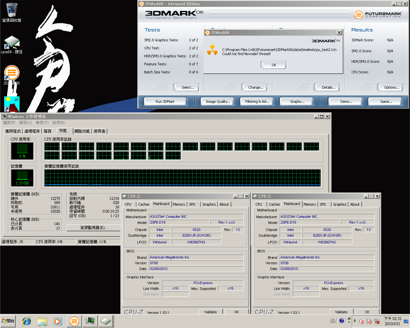Click the Demo... button in 3DMark06
This screenshot has width=410, height=328.
tap(346, 102)
